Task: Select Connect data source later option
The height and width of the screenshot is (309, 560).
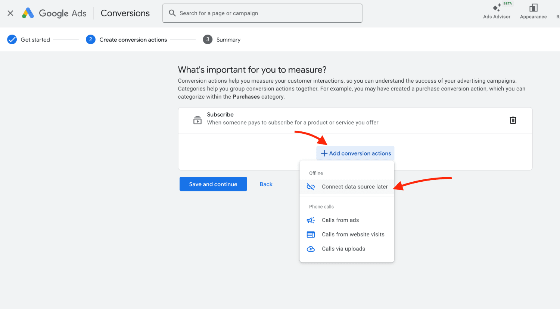Action: [347, 187]
